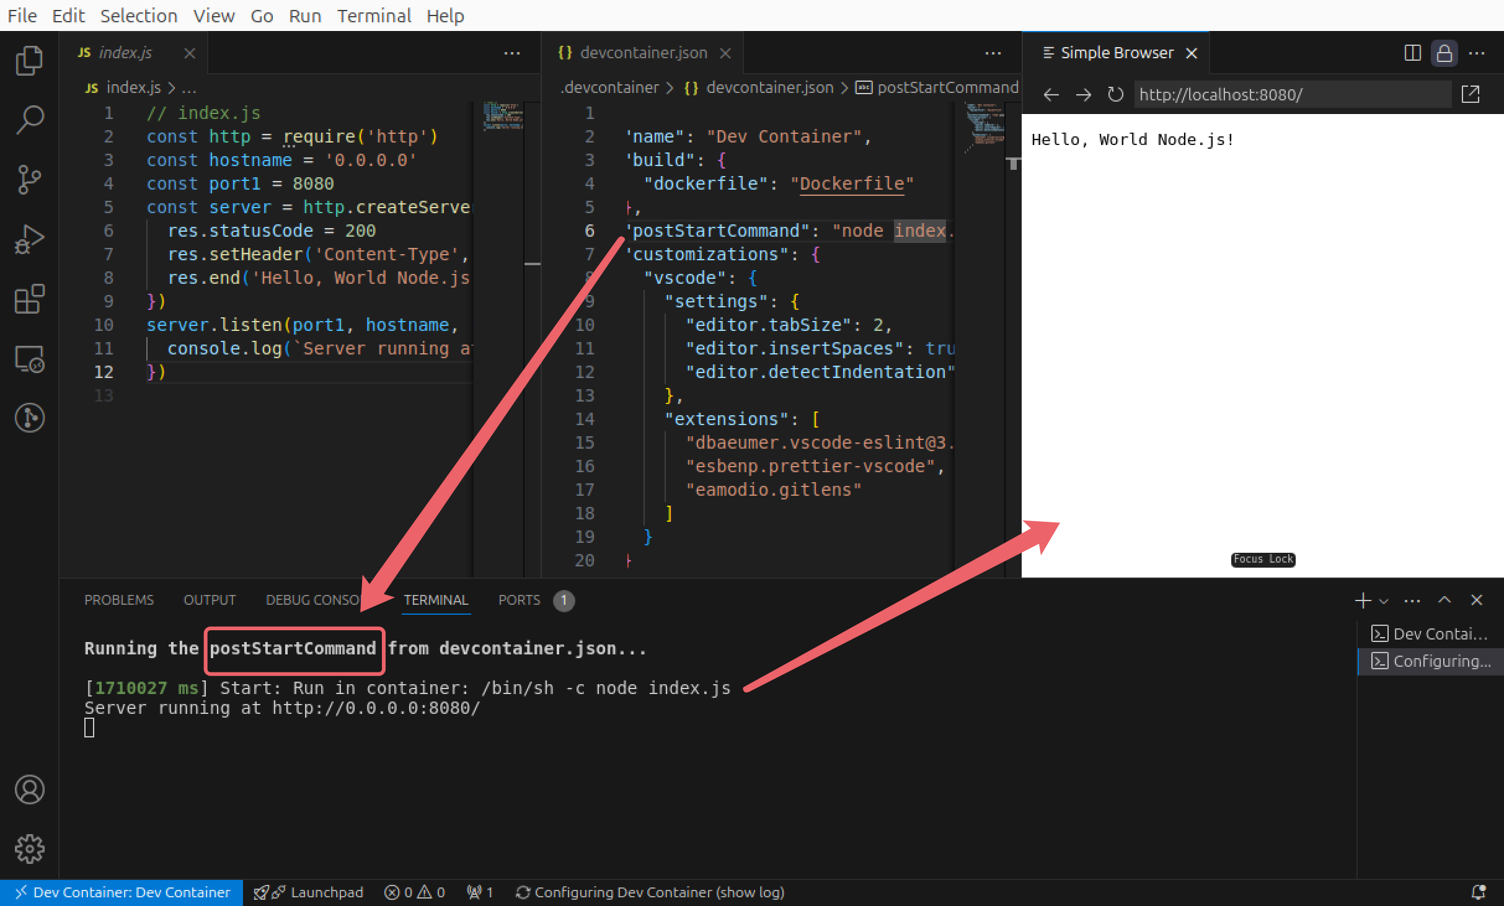Open the Terminal menu in menu bar
The width and height of the screenshot is (1504, 906).
[x=374, y=15]
